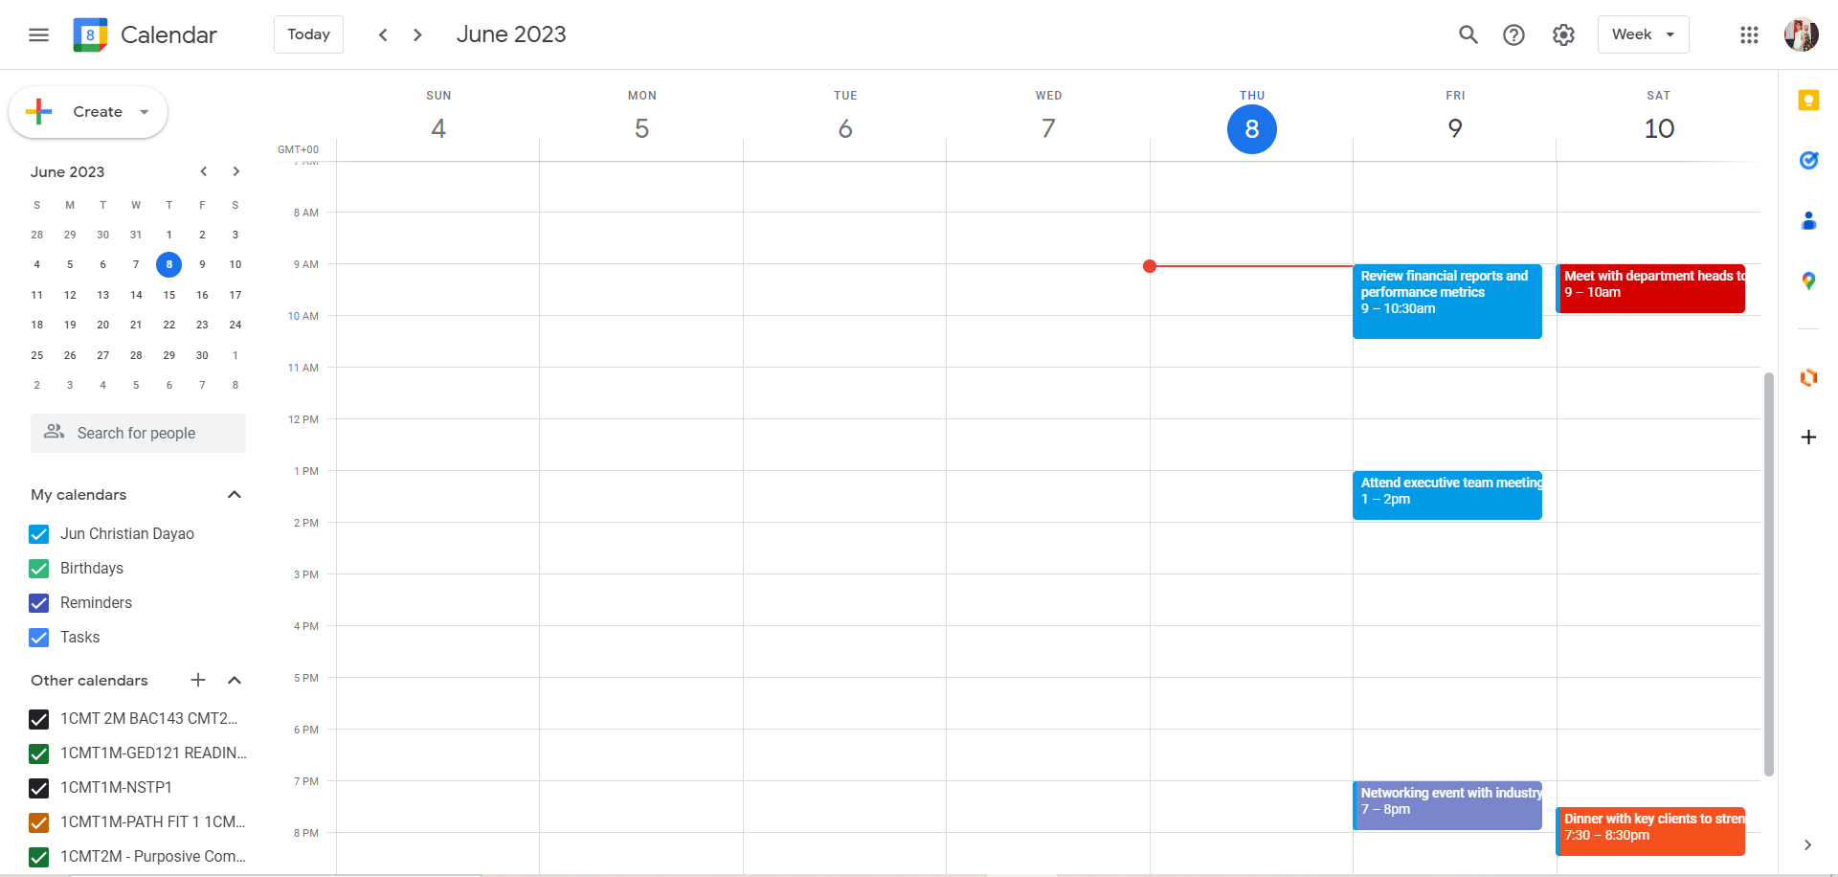
Task: Open Google Keep in side panel
Action: point(1808,101)
